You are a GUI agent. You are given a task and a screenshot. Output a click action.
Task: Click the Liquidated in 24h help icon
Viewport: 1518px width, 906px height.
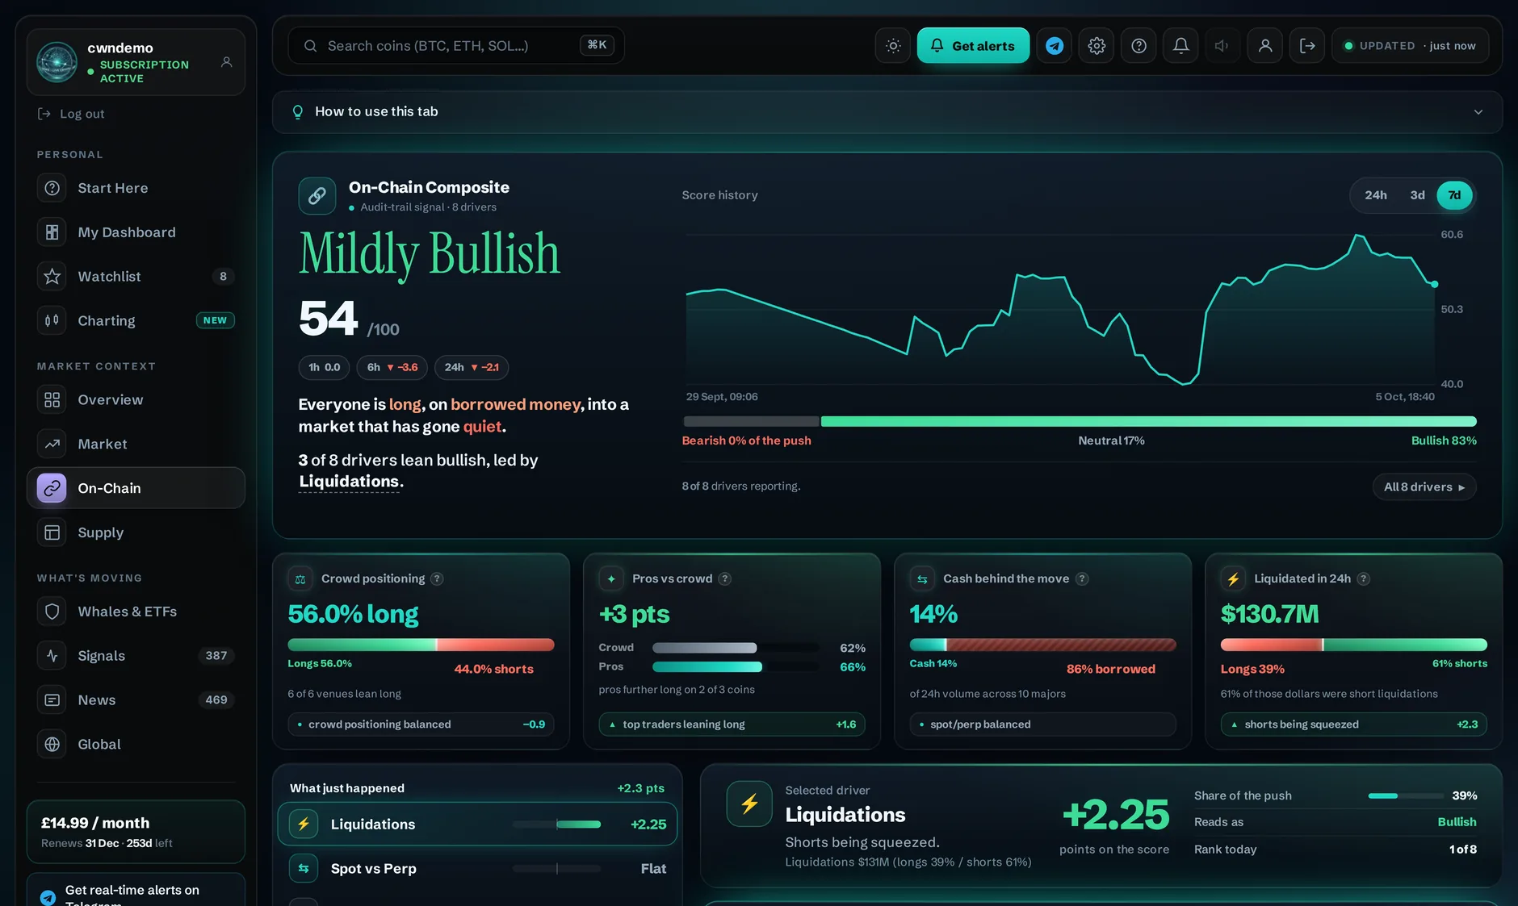click(x=1364, y=578)
